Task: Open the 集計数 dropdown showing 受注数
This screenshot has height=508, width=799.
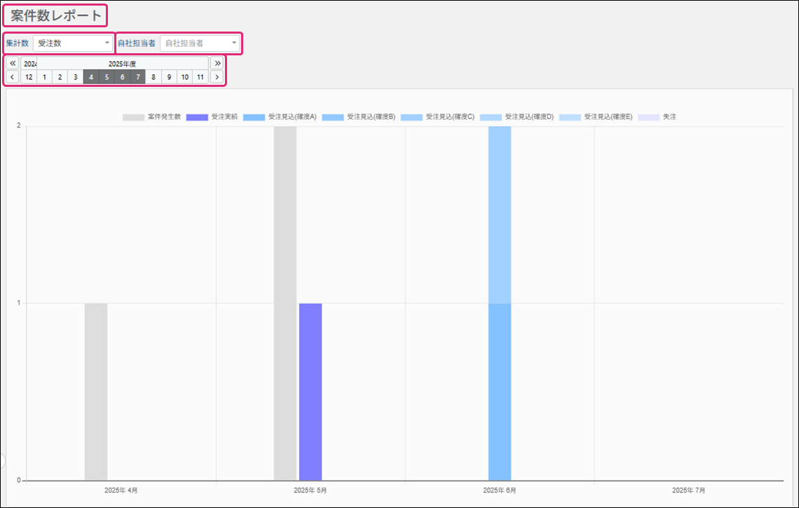Action: click(73, 43)
